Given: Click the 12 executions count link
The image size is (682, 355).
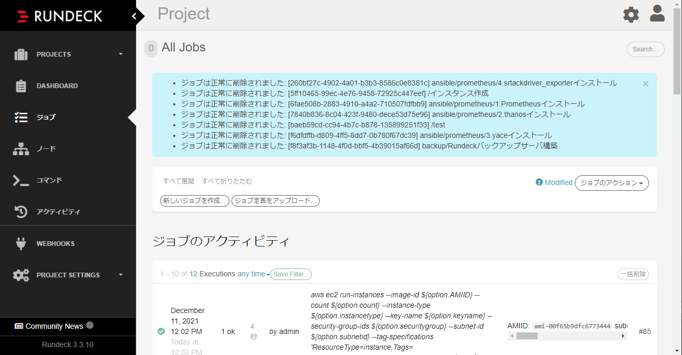Looking at the screenshot, I should [193, 274].
